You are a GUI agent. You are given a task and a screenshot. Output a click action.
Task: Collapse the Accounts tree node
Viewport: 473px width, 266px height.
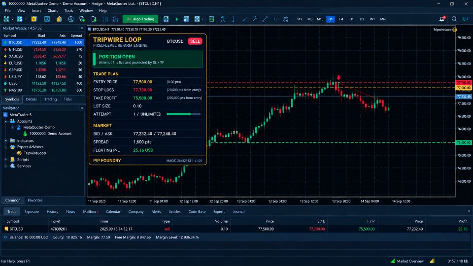click(x=6, y=121)
